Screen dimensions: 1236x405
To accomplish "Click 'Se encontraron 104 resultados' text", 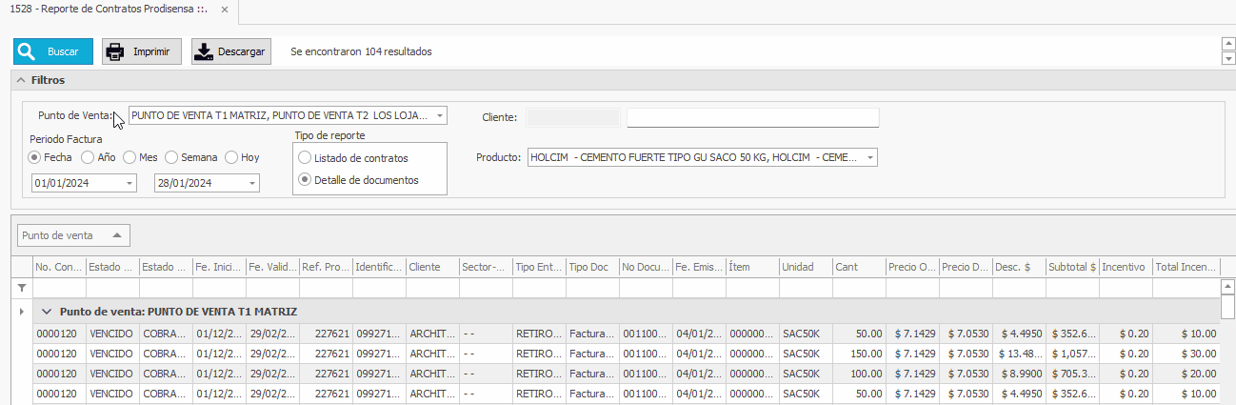I will coord(361,51).
